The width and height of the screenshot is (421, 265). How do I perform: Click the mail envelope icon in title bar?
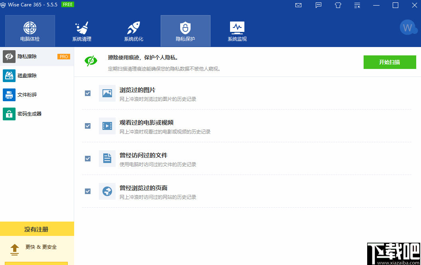[x=298, y=5]
